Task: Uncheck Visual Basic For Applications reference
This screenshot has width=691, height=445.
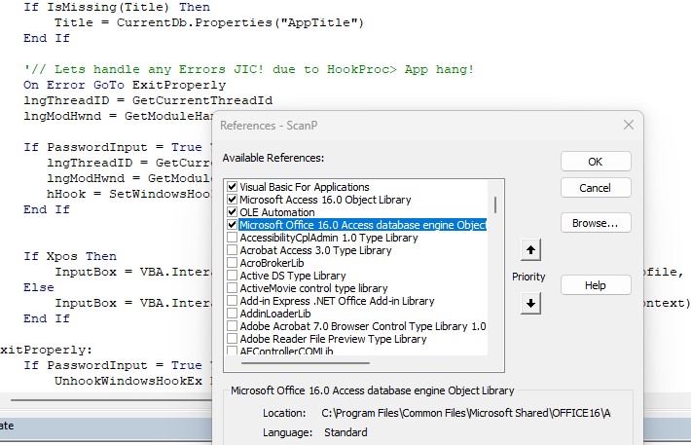Action: 233,187
